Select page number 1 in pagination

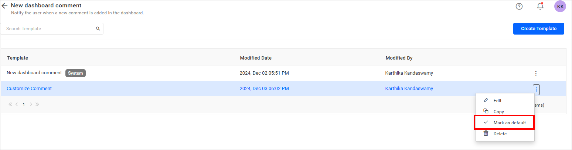coord(24,104)
